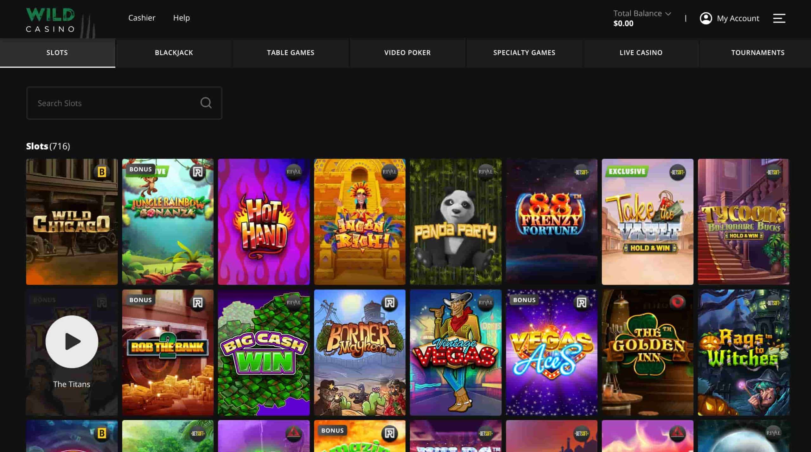Open Take the Vault Hold & Win
Viewport: 811px width, 452px height.
[648, 221]
